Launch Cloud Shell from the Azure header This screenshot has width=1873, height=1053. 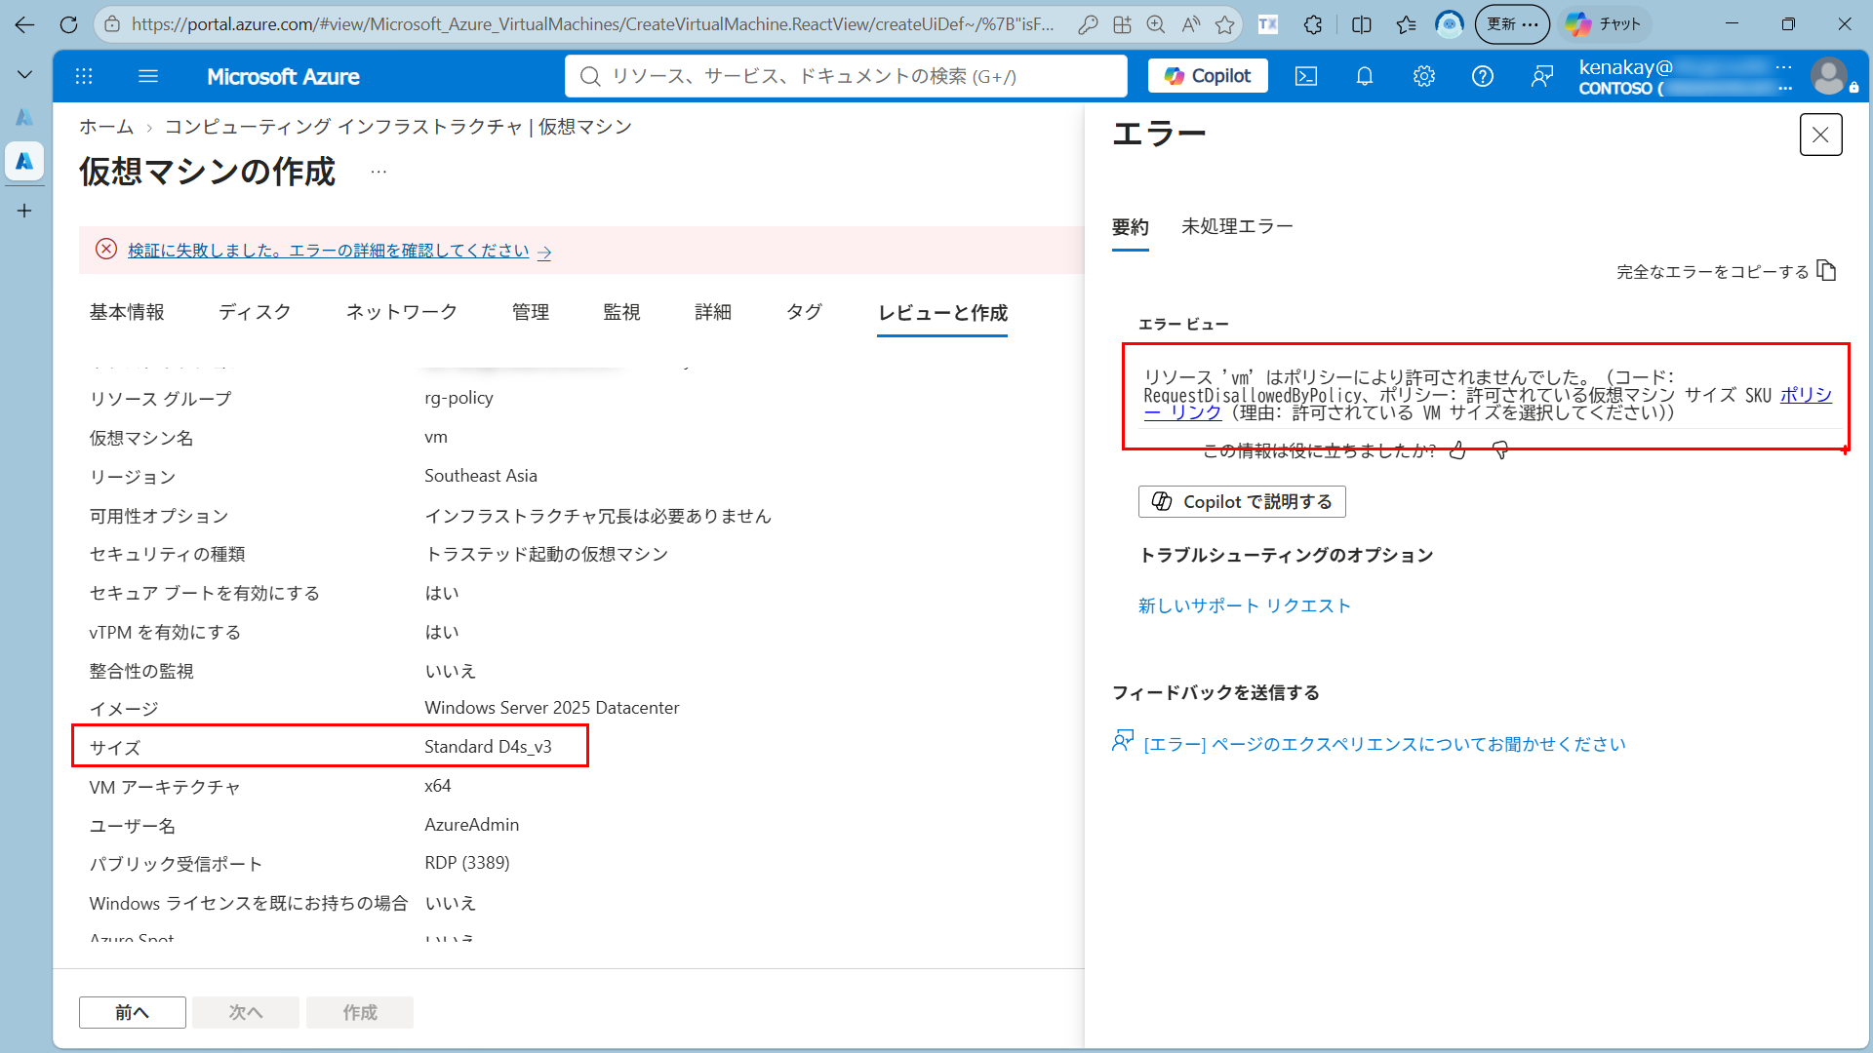click(x=1306, y=76)
